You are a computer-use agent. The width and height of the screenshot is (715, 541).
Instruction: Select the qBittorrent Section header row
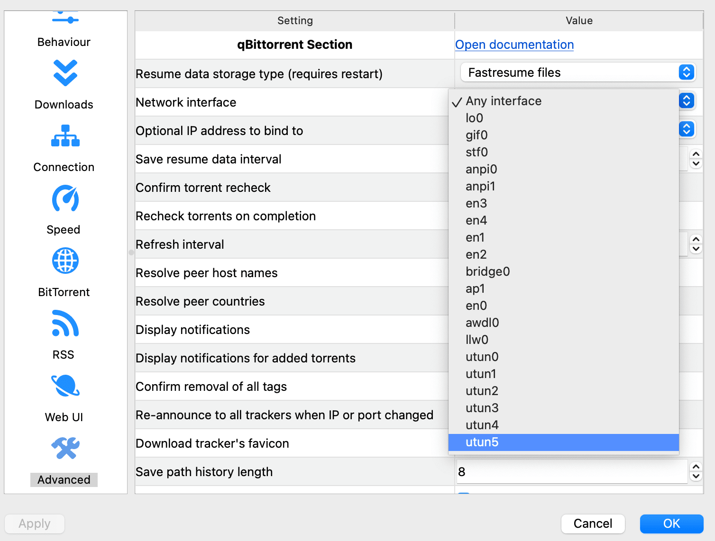[294, 45]
